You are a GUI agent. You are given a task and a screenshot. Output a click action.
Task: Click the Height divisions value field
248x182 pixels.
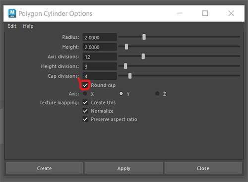[100, 66]
